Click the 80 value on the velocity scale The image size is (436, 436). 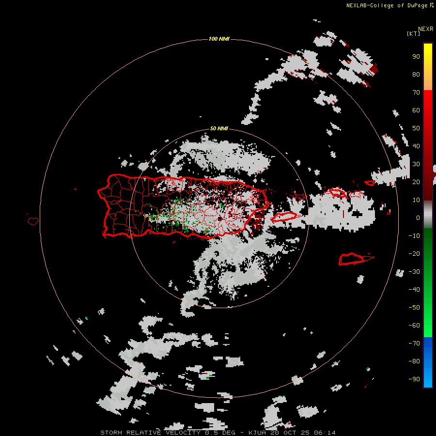coord(416,75)
